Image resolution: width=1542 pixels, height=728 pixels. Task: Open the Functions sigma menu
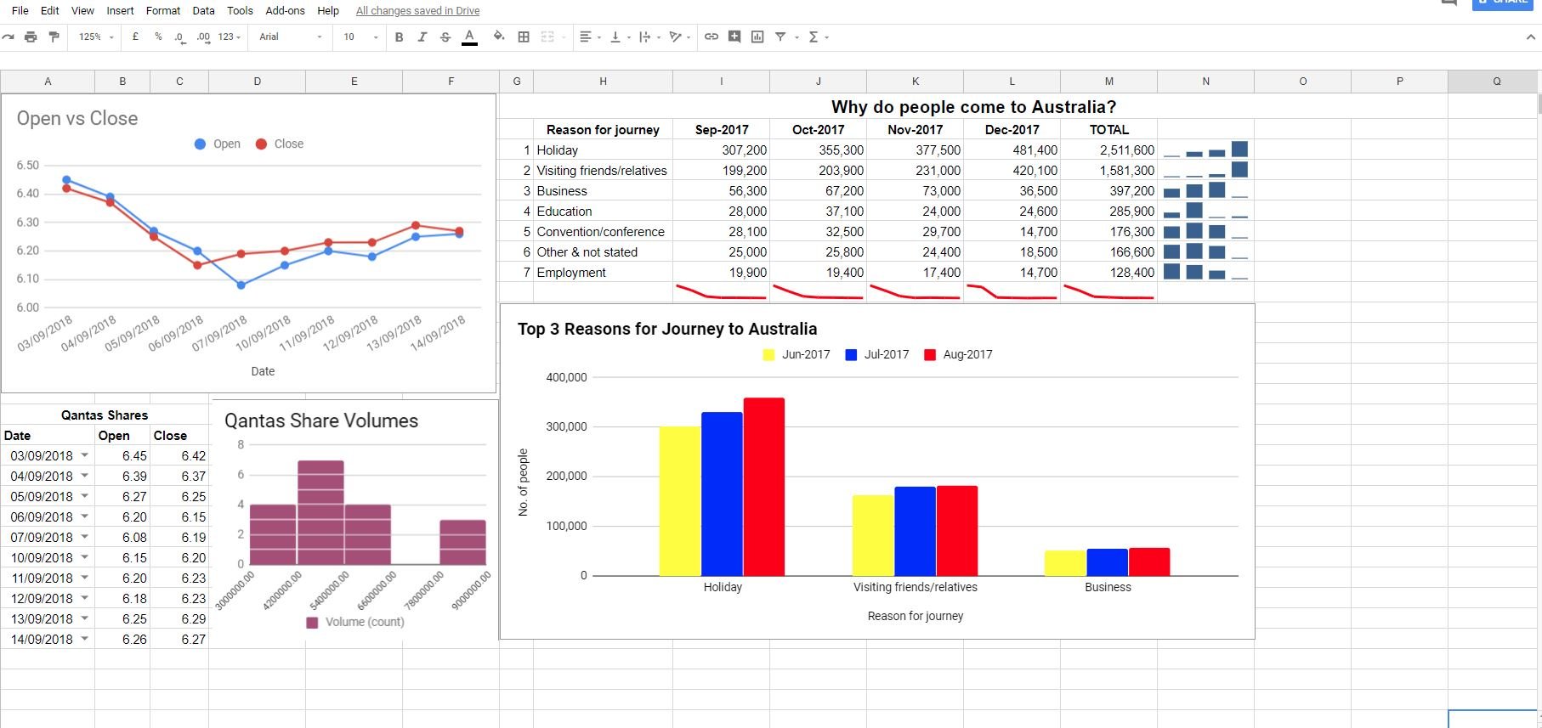click(x=818, y=37)
